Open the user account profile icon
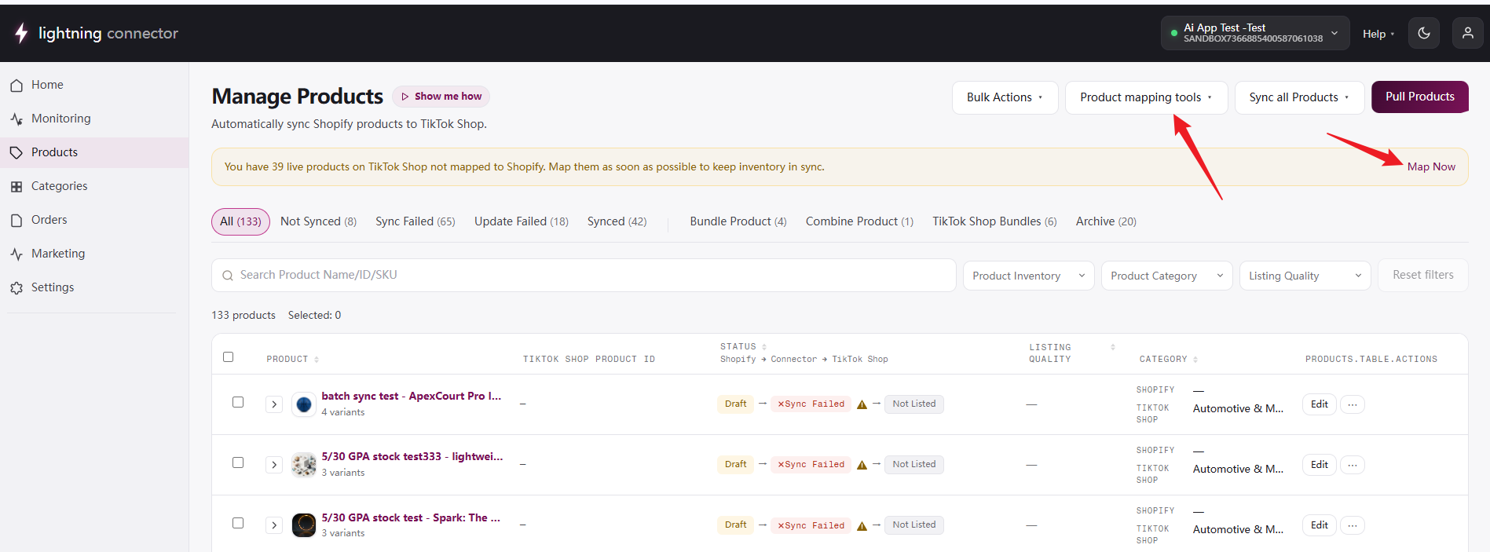Viewport: 1490px width, 552px height. click(1467, 33)
